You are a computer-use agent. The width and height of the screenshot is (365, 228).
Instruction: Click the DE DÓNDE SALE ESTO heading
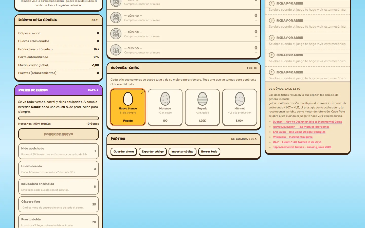click(284, 89)
